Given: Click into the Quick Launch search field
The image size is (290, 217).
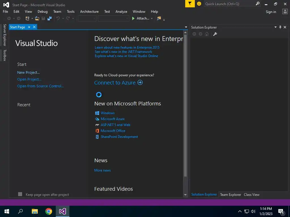Looking at the screenshot, I should coord(229,4).
